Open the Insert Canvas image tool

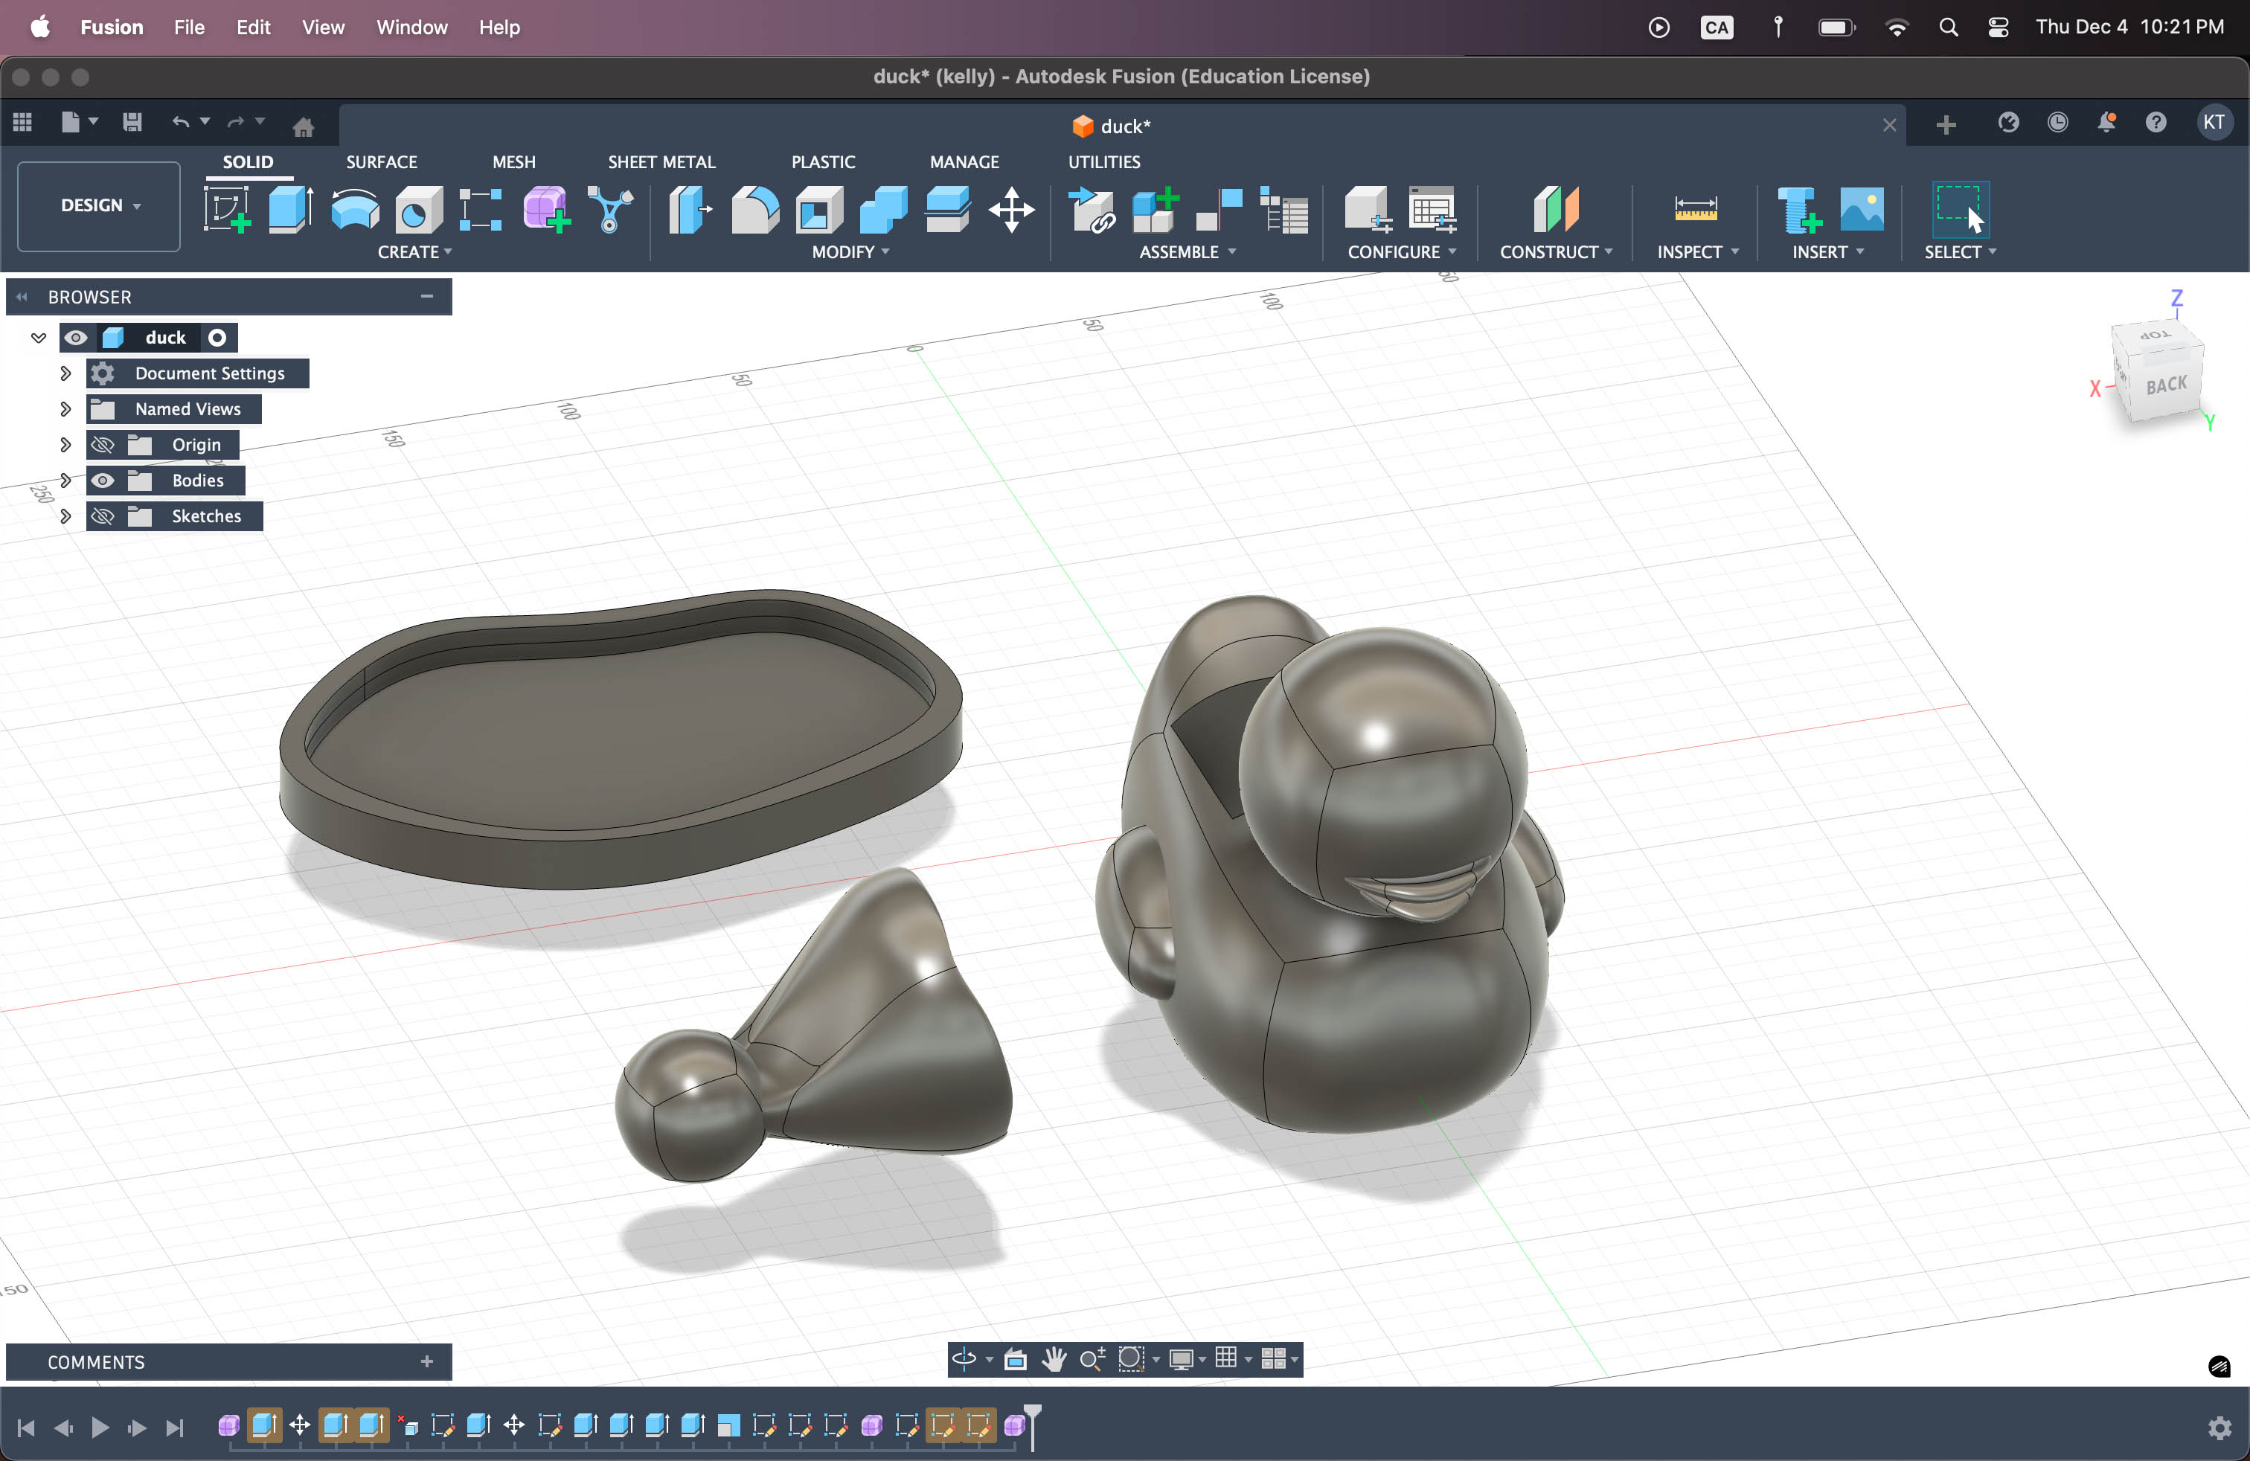coord(1862,209)
